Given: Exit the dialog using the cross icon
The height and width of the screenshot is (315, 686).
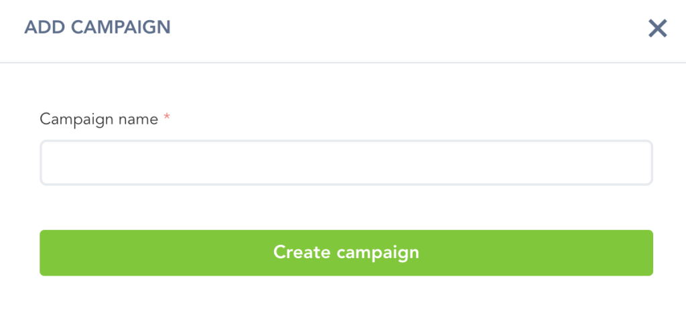Looking at the screenshot, I should pyautogui.click(x=657, y=28).
